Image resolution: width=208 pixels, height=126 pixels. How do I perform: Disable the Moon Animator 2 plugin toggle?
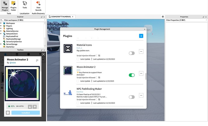click(x=132, y=75)
